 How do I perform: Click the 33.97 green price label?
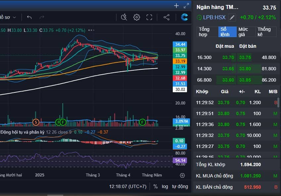tap(180, 50)
